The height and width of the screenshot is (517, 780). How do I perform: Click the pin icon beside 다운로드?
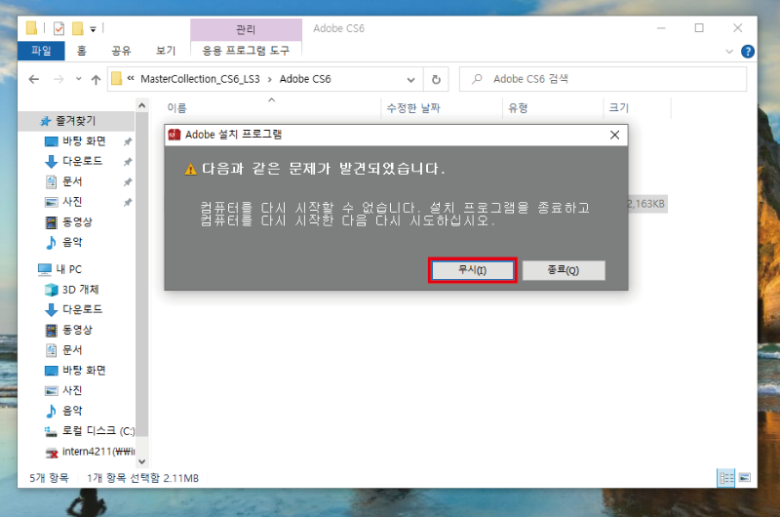click(x=128, y=162)
